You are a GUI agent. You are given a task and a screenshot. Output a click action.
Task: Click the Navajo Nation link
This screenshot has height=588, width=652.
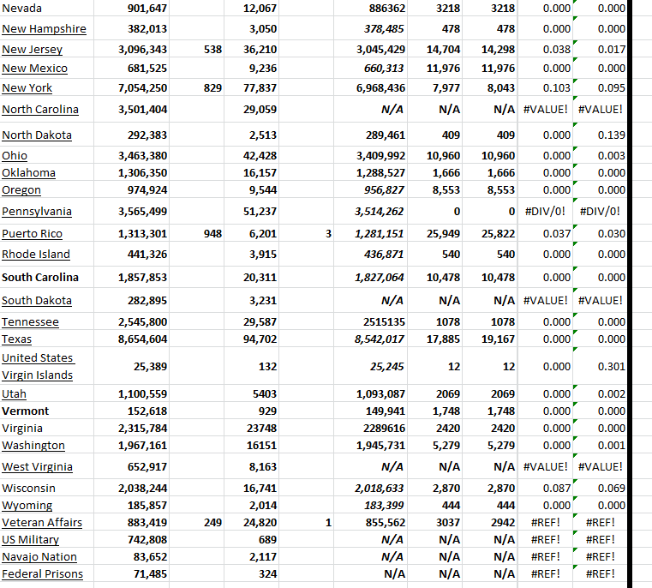point(39,557)
